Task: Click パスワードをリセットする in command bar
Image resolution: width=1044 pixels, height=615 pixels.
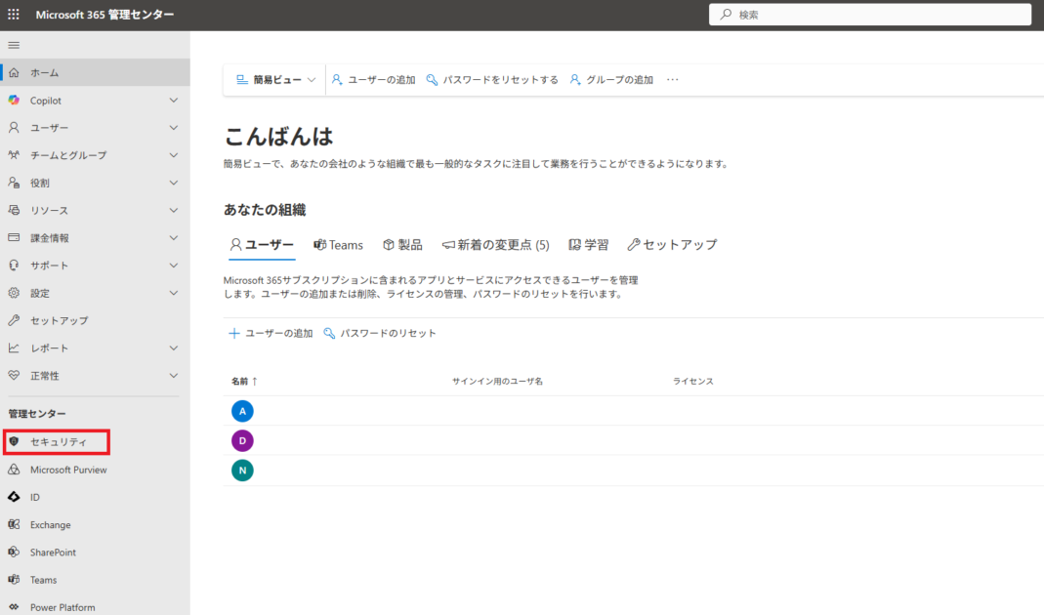Action: pyautogui.click(x=492, y=80)
